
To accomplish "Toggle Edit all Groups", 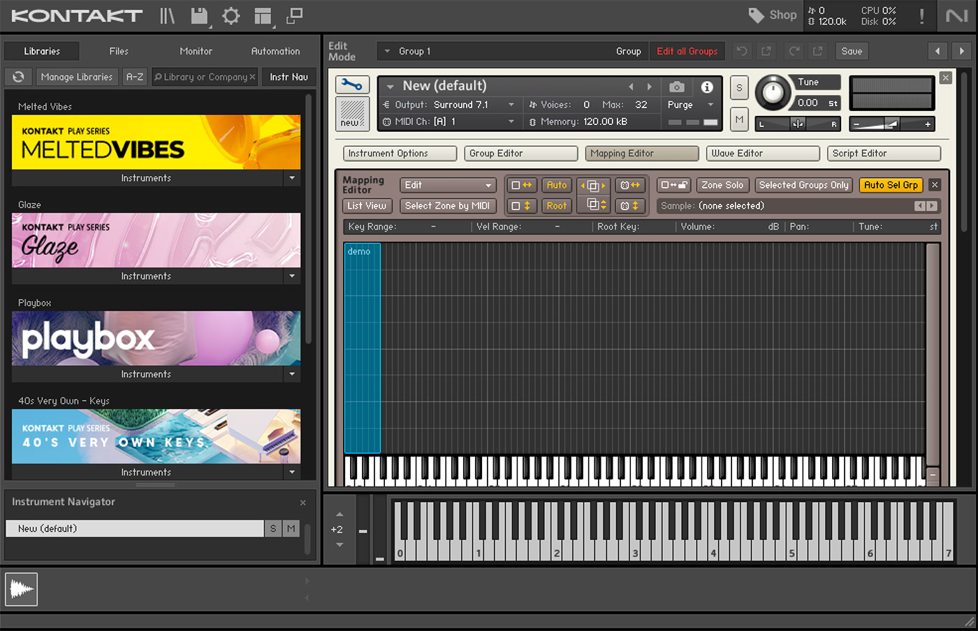I will [687, 51].
